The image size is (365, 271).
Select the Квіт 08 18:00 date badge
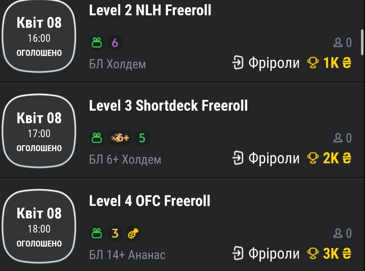pyautogui.click(x=39, y=229)
